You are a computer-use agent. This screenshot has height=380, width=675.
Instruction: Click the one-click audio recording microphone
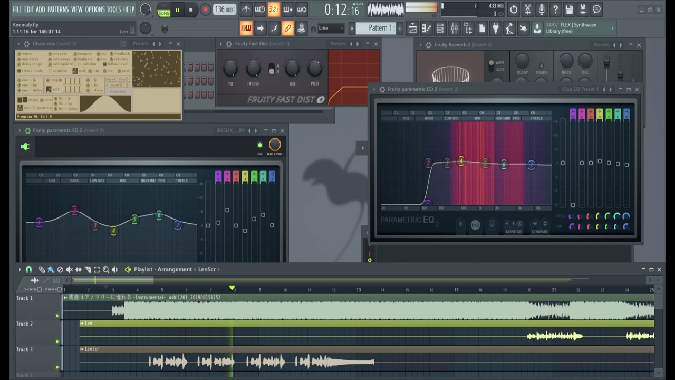541,9
